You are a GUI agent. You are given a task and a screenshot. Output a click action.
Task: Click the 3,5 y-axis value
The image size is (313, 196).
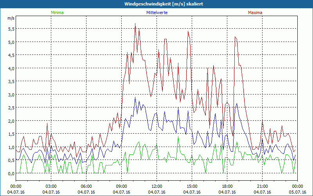[x=11, y=82]
